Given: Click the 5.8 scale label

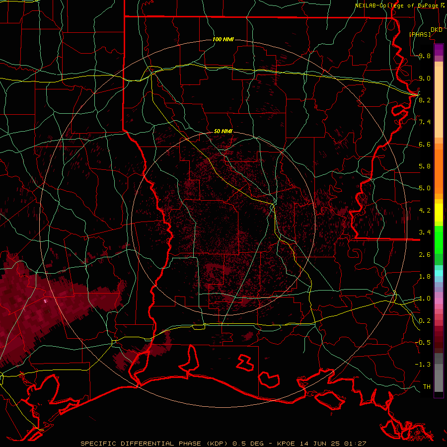Looking at the screenshot, I should [425, 166].
